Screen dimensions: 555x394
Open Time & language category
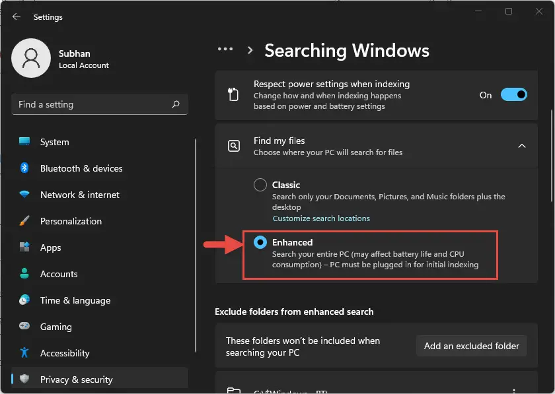pos(75,300)
